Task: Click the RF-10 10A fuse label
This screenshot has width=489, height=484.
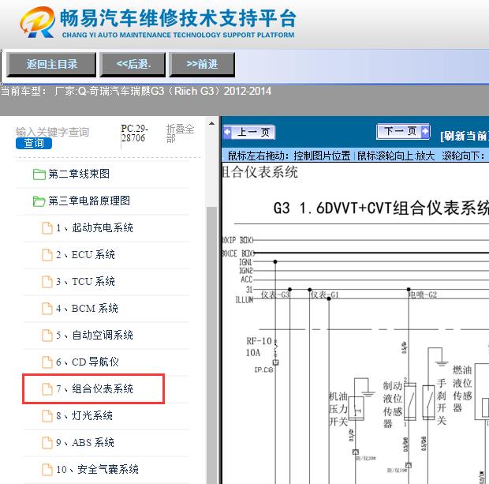Action: coord(259,347)
